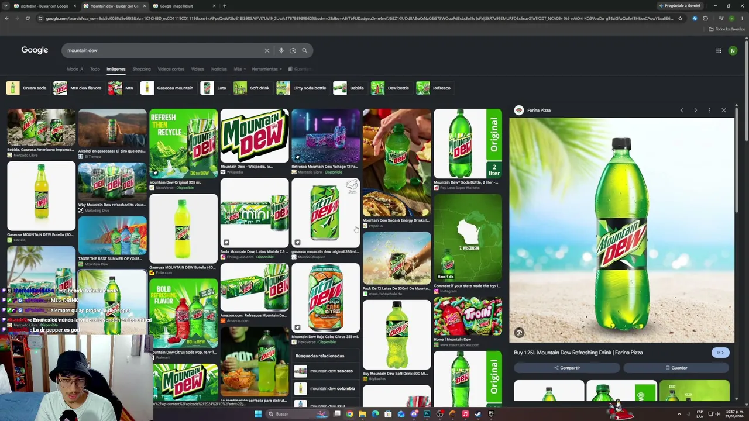Start voice search with the microphone icon
This screenshot has height=421, width=749.
281,50
